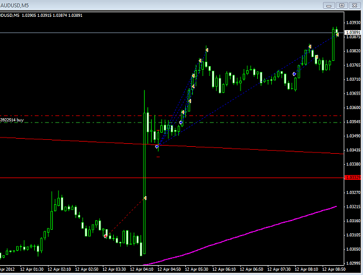Click the orange close arrow beside the 1.03891 price tag
Viewport: 363px width, 275px height.
(337, 34)
